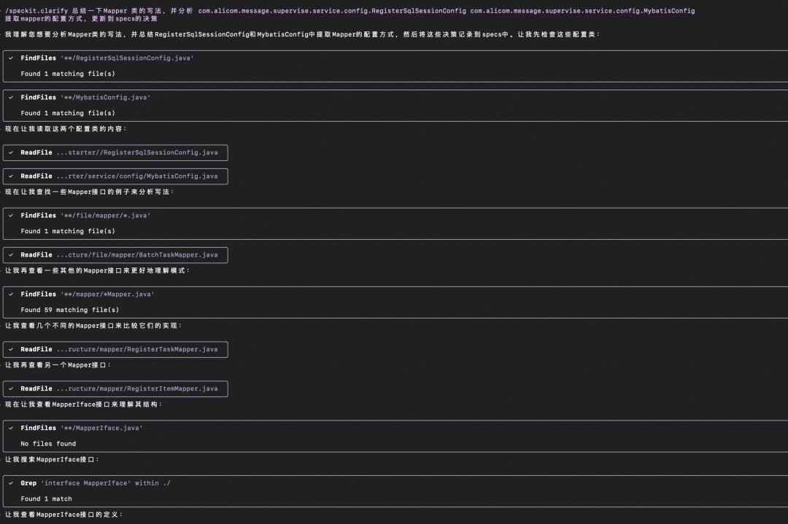This screenshot has height=524, width=788.
Task: Click the checkmark beside ReadFile RegisterSqlSessionConfig.java
Action: pos(11,152)
